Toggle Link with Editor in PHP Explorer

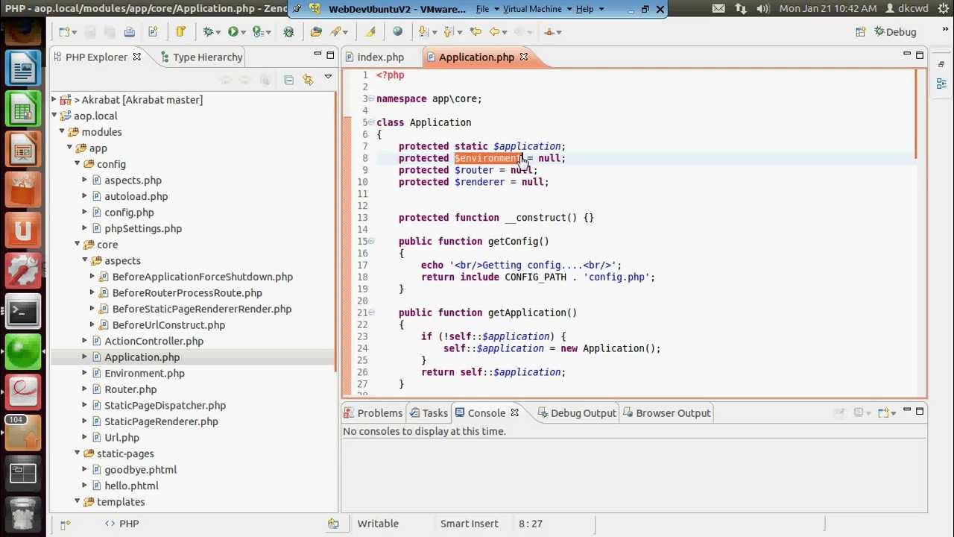(308, 79)
